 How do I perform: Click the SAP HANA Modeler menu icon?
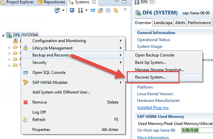click(25, 83)
